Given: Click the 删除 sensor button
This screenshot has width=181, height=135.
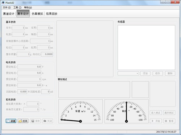Looking at the screenshot, I should (x=170, y=73).
